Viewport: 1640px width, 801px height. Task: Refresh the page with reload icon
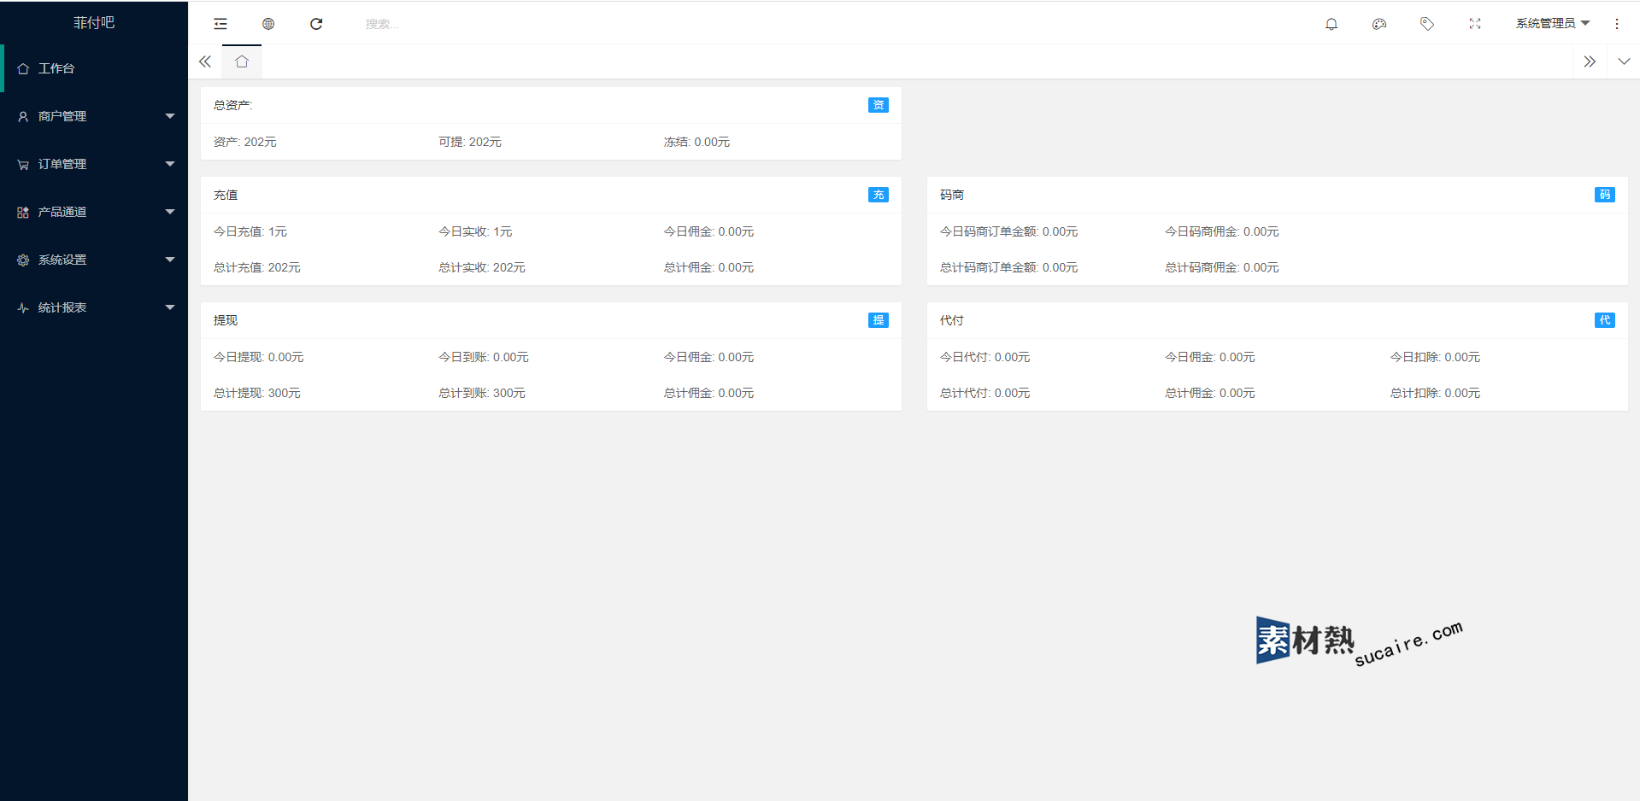click(316, 24)
